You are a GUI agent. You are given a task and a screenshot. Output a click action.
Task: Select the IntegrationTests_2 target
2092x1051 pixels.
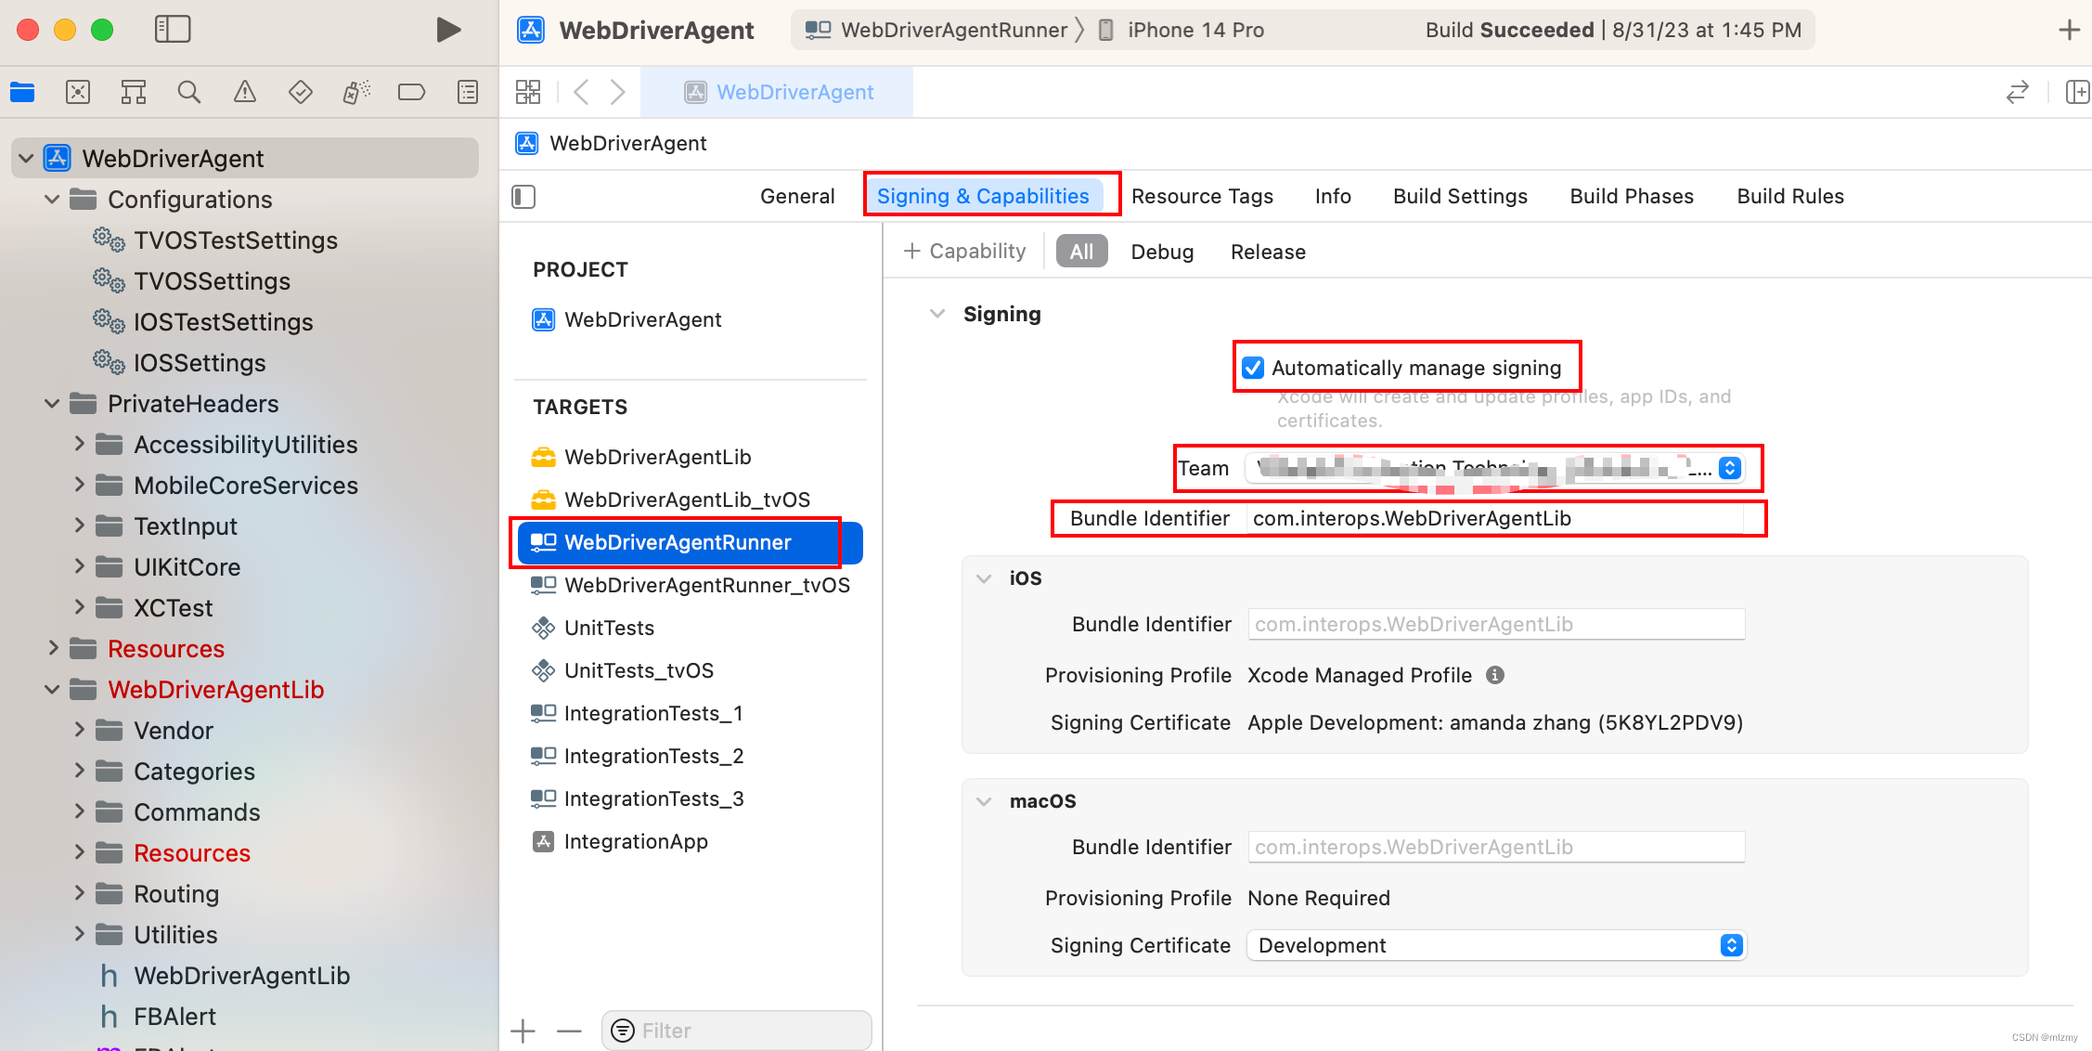click(638, 756)
